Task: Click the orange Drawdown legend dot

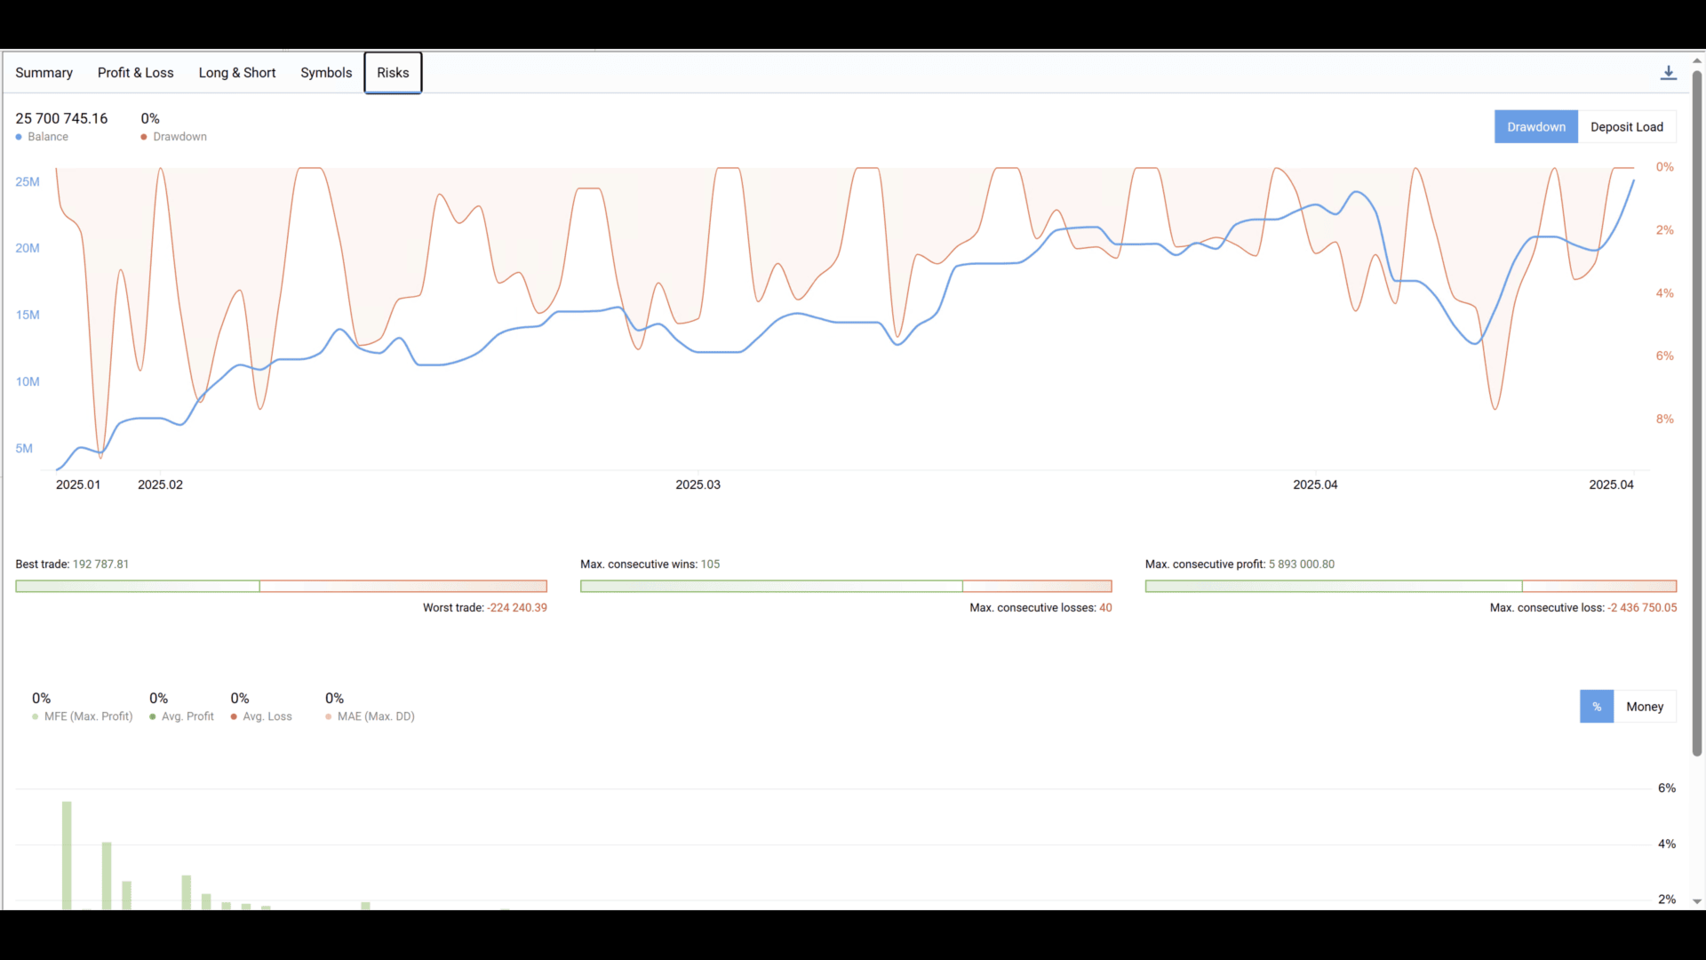Action: (x=144, y=137)
